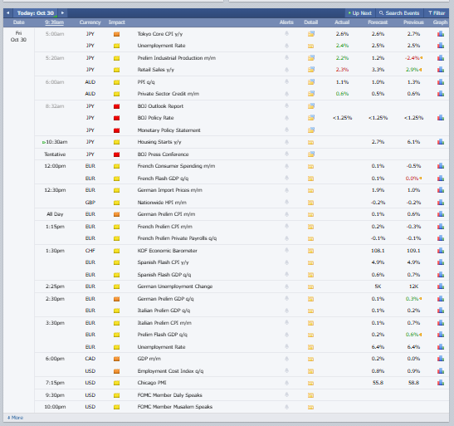Toggle alert bell for KOF Economic Barometer
The image size is (454, 426).
(x=286, y=250)
